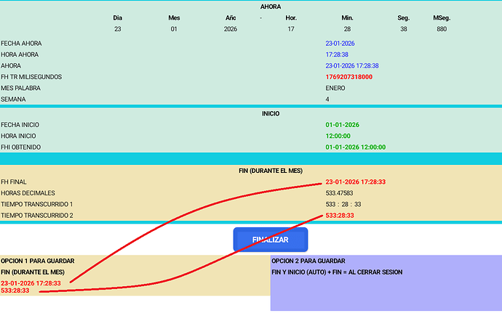Click the Dia value 23
502x313 pixels.
(x=117, y=29)
